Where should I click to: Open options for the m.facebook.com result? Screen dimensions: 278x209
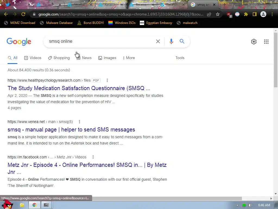point(93,157)
